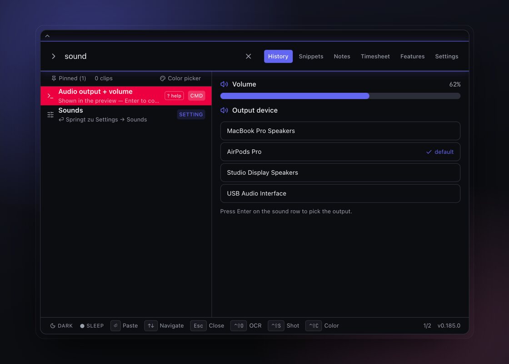This screenshot has height=364, width=509.
Task: Click the terminal prompt icon on Audio row
Action: (x=50, y=96)
